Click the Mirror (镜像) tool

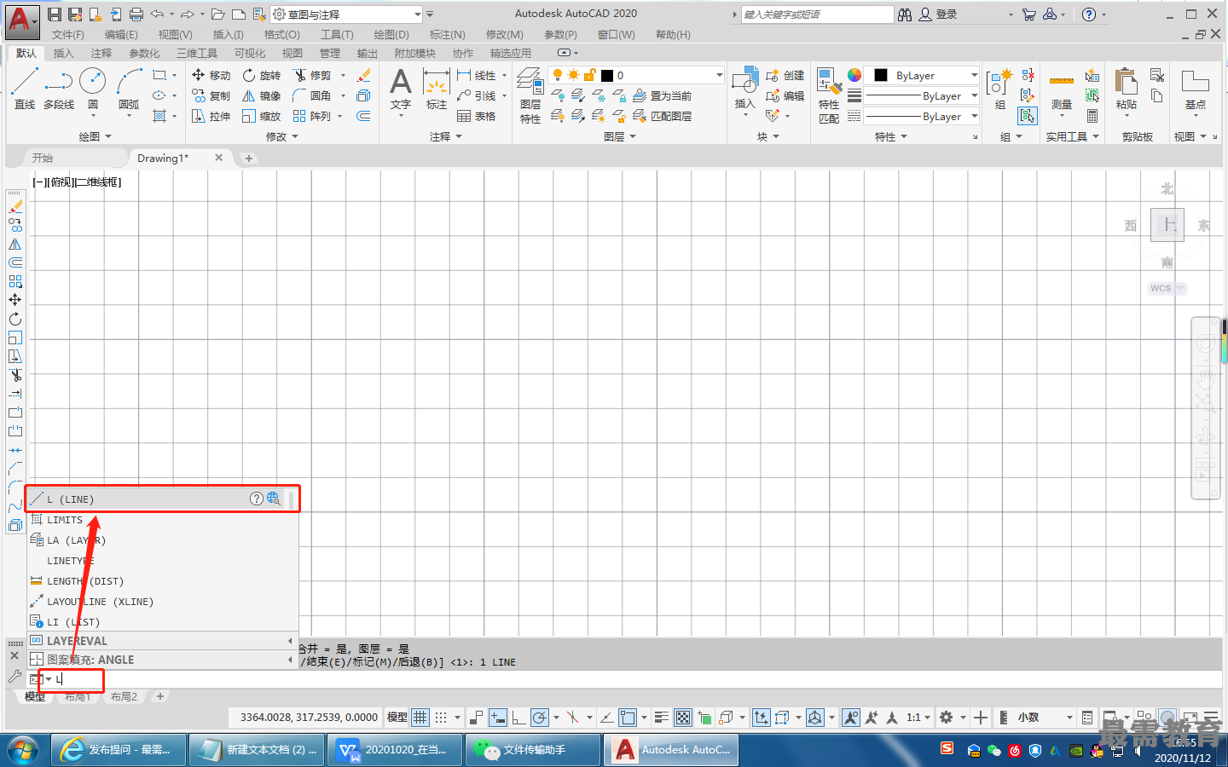(261, 95)
